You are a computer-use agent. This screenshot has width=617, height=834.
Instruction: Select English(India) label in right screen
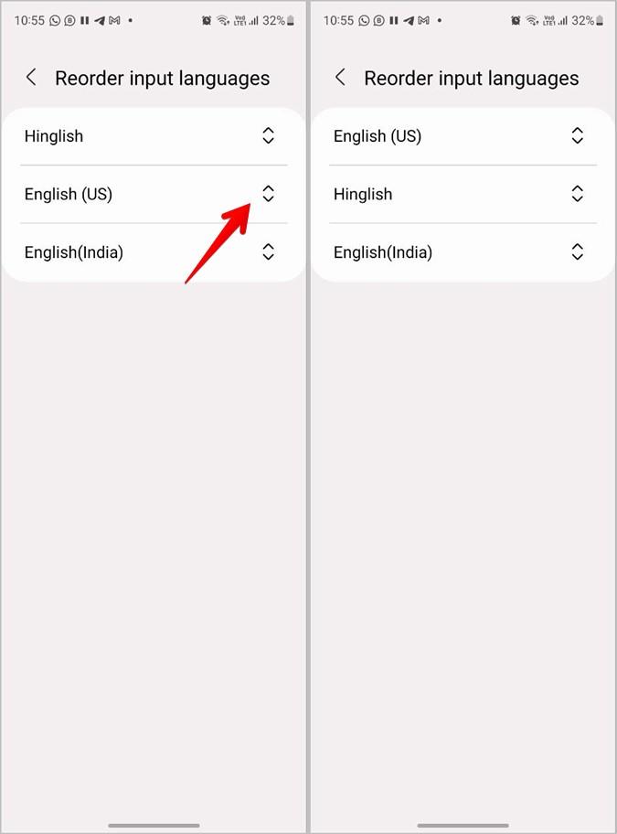[383, 252]
